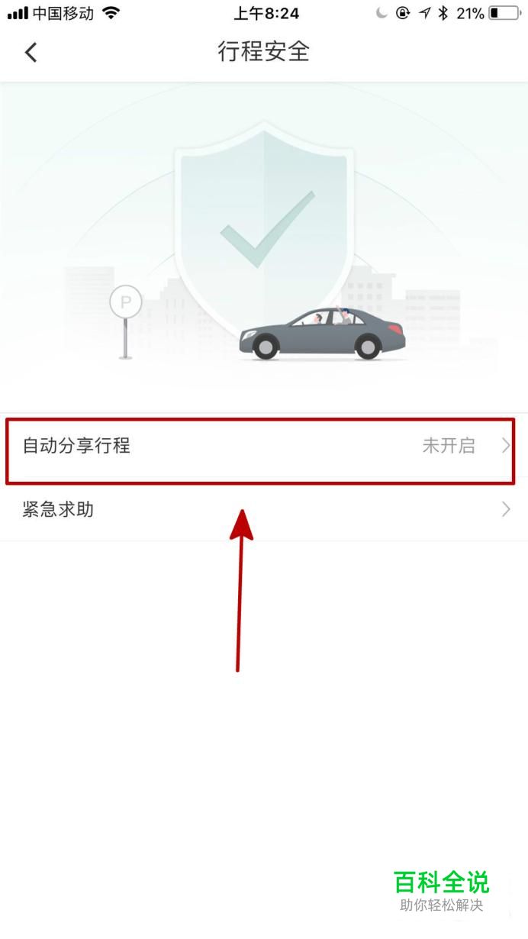Tap the gray car illustration

(x=322, y=333)
